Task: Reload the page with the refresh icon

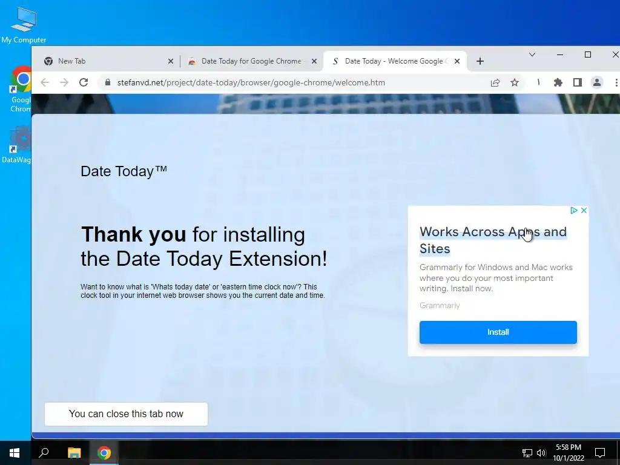Action: [84, 82]
